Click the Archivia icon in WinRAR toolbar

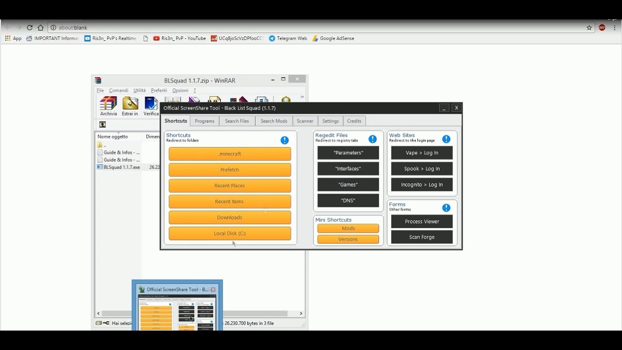[108, 106]
